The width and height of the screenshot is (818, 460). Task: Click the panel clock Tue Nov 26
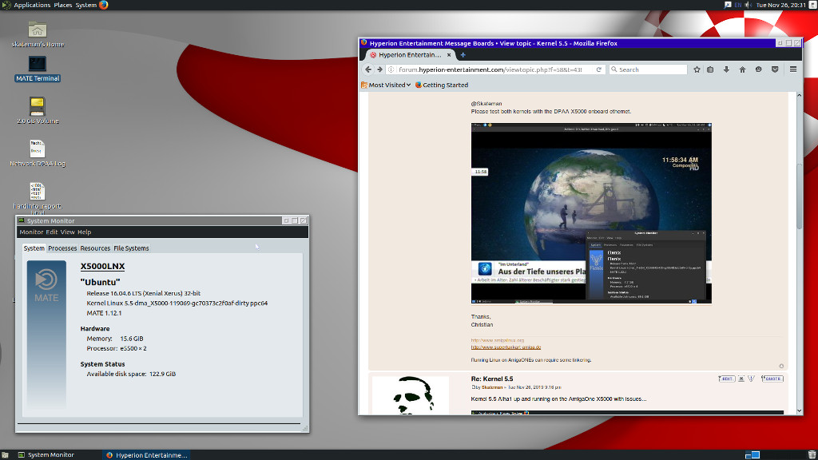(x=780, y=5)
